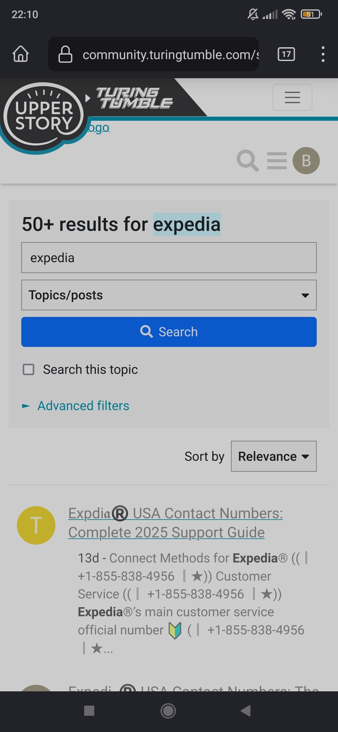Click the Turing Tumble logo

click(x=135, y=98)
